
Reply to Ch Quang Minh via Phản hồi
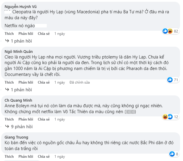pos(26,119)
